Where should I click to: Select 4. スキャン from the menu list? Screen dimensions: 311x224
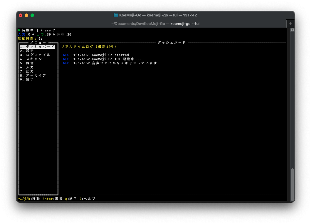click(x=31, y=59)
